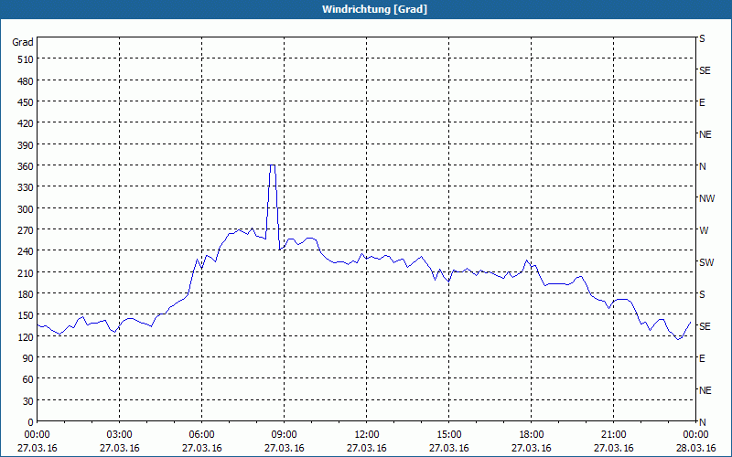
Task: Click the 300 degree axis label
Action: coord(27,209)
